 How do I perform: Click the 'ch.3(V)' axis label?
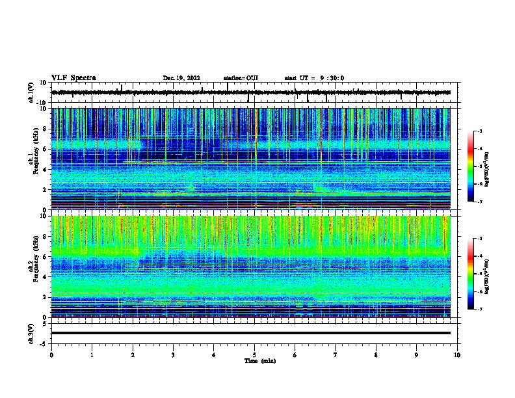[x=31, y=334]
